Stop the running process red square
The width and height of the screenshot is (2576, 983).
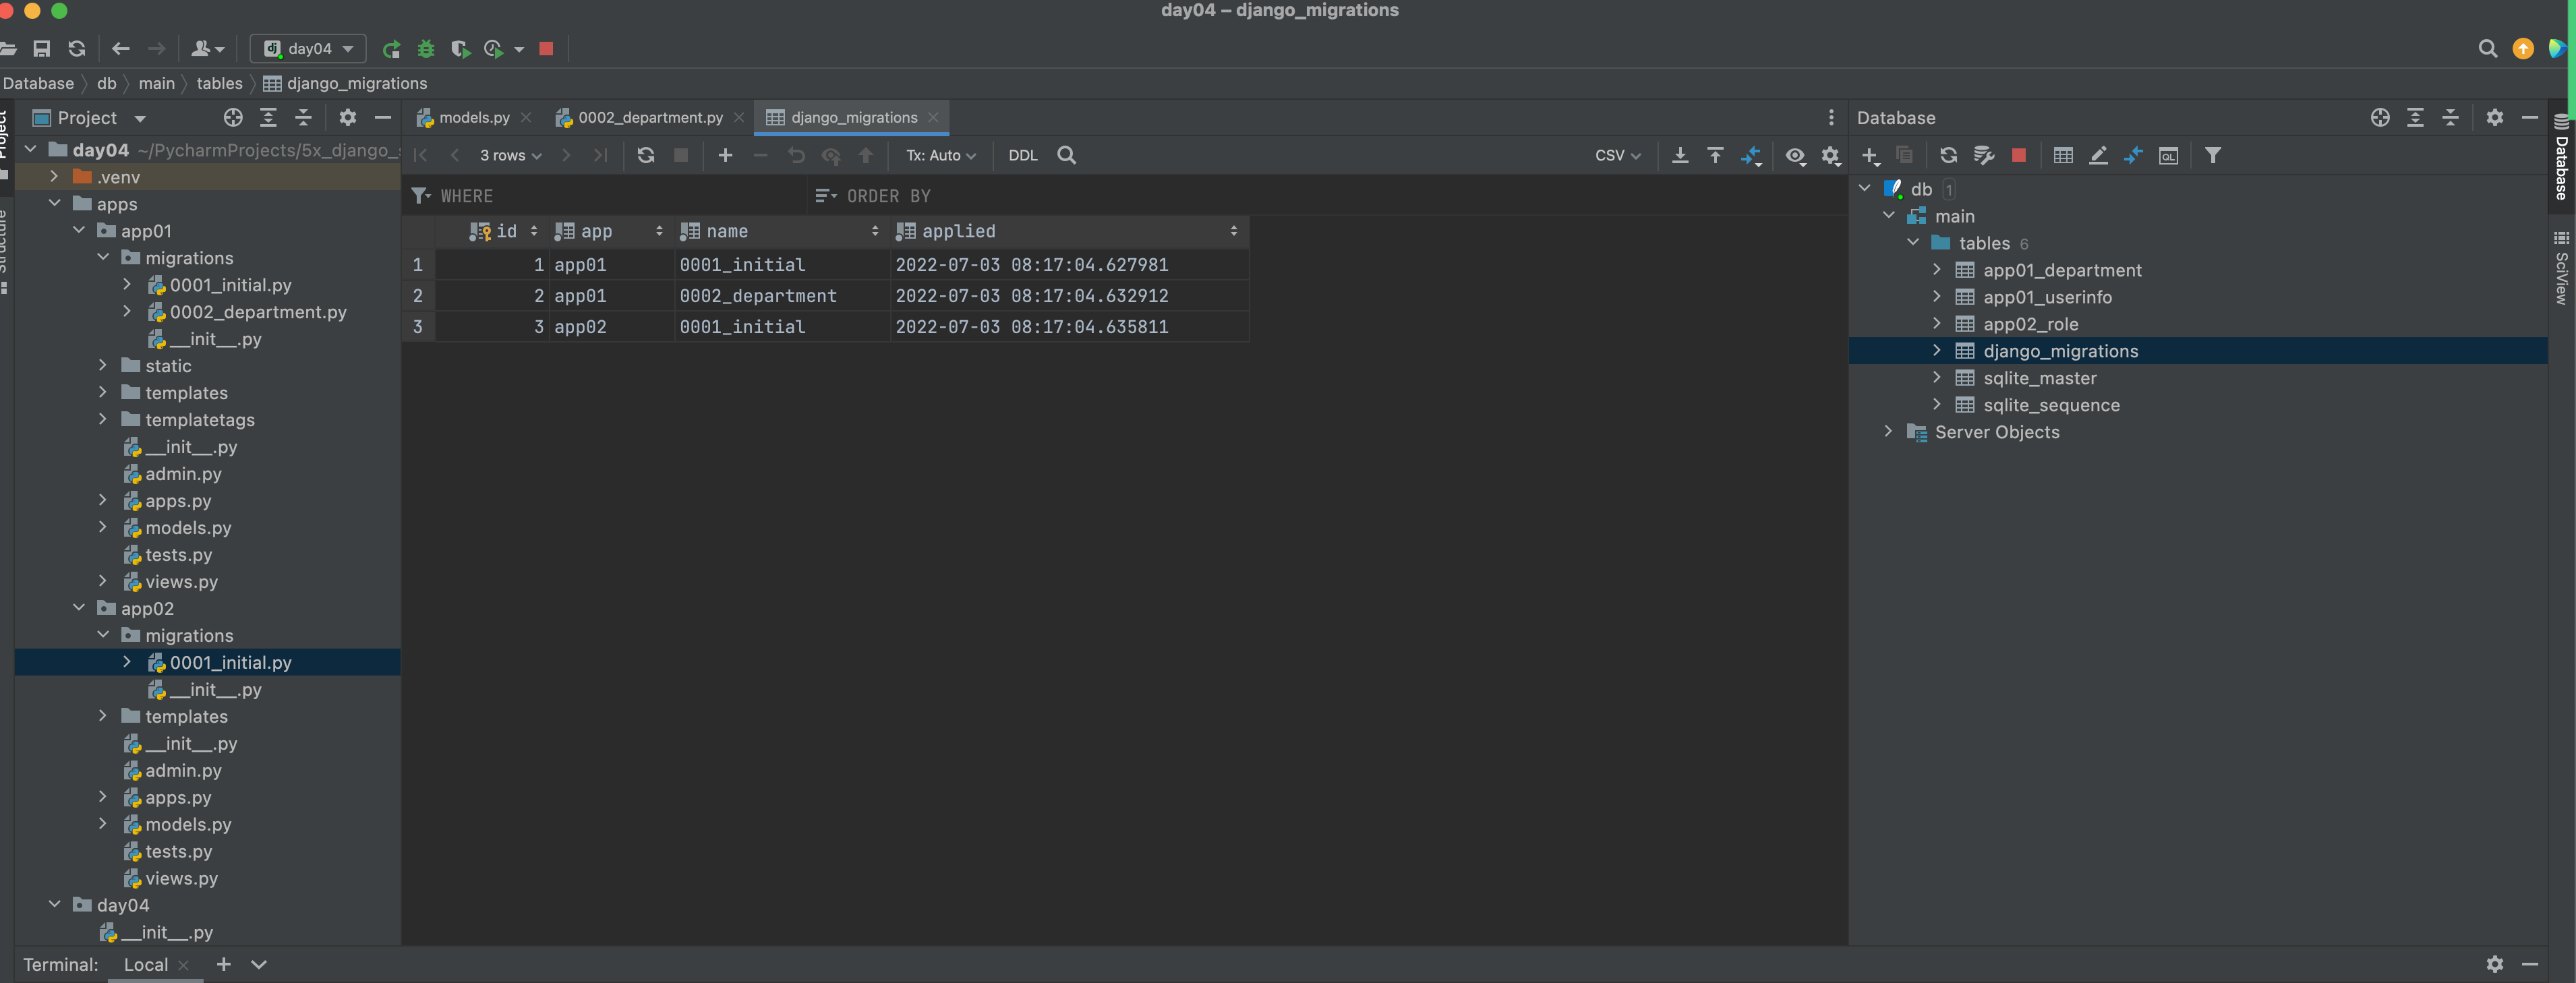click(x=546, y=49)
